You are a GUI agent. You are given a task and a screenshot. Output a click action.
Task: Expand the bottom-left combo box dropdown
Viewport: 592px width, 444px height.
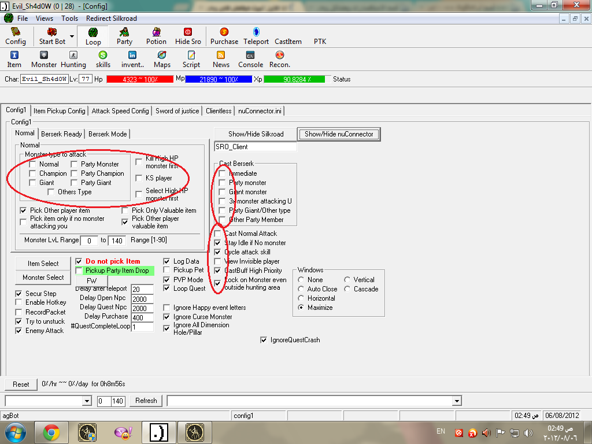87,401
